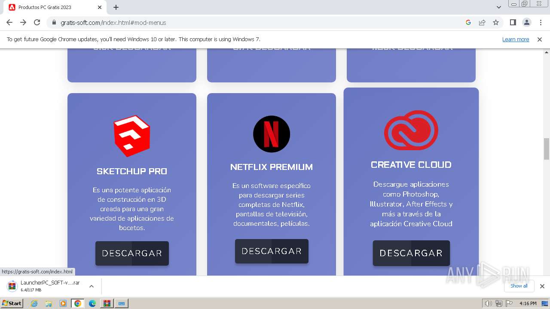Open a new browser tab
The height and width of the screenshot is (309, 550).
click(116, 7)
